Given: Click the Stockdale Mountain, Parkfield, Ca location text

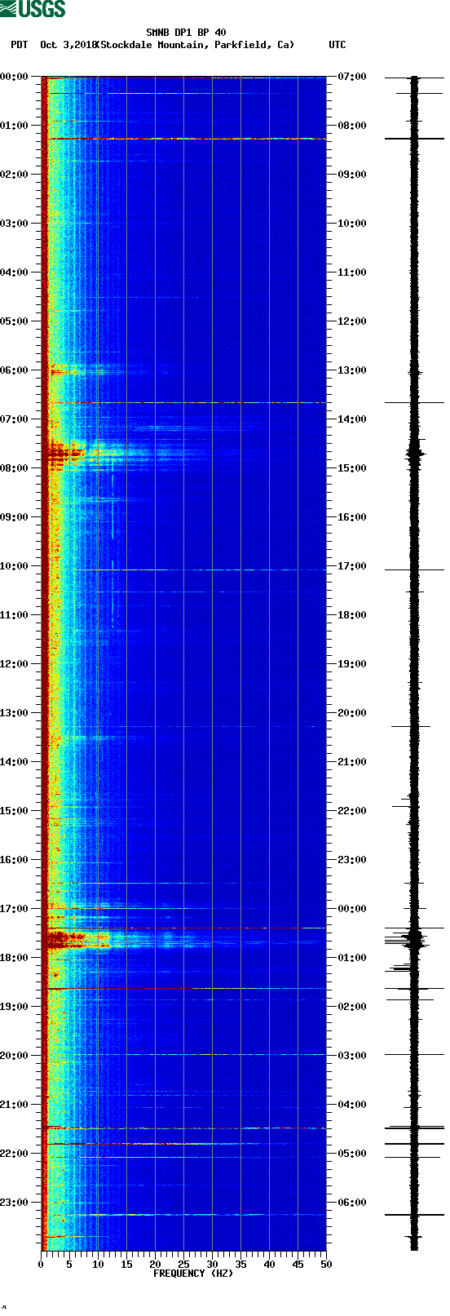Looking at the screenshot, I should pyautogui.click(x=195, y=45).
